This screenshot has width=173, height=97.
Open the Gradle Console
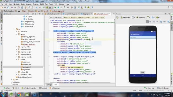[163, 88]
